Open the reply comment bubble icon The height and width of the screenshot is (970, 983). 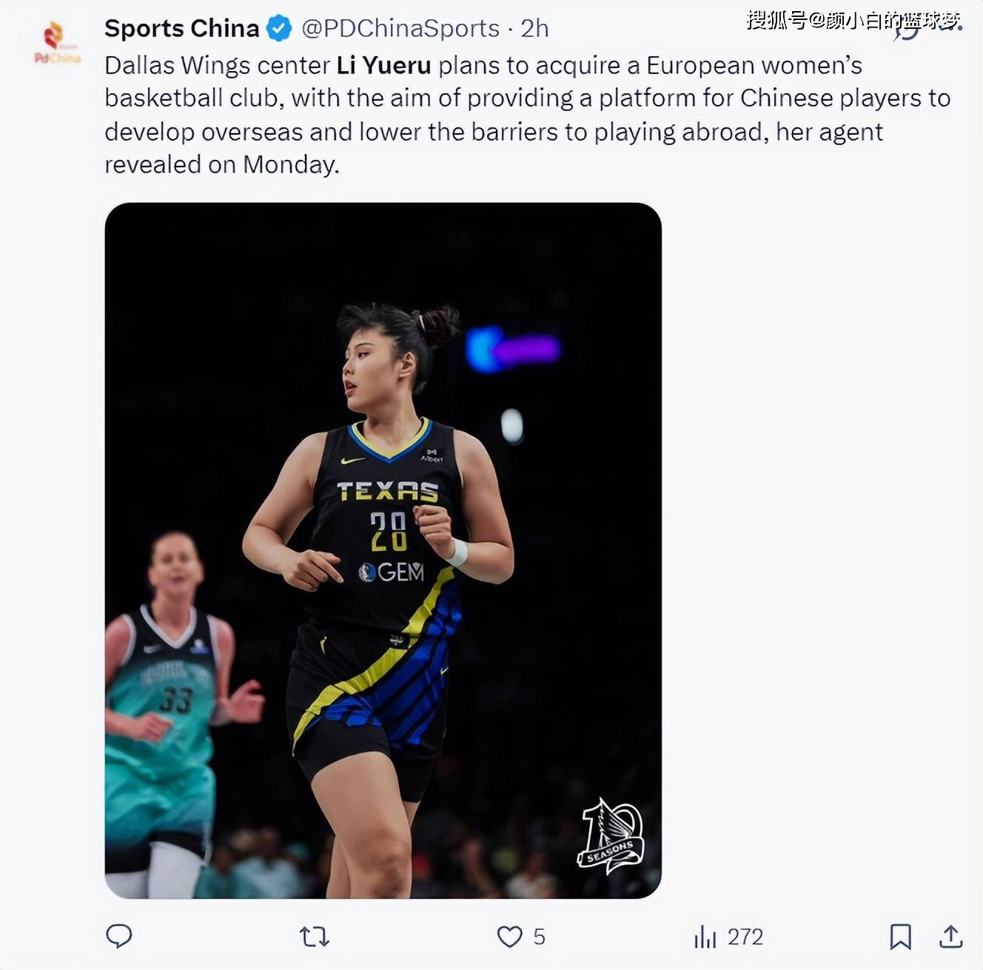[119, 936]
